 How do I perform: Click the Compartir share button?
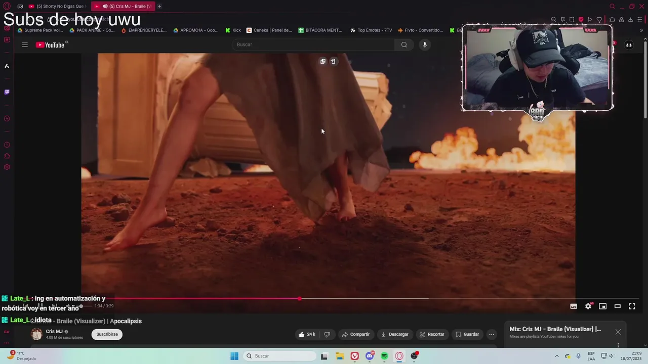tap(355, 334)
